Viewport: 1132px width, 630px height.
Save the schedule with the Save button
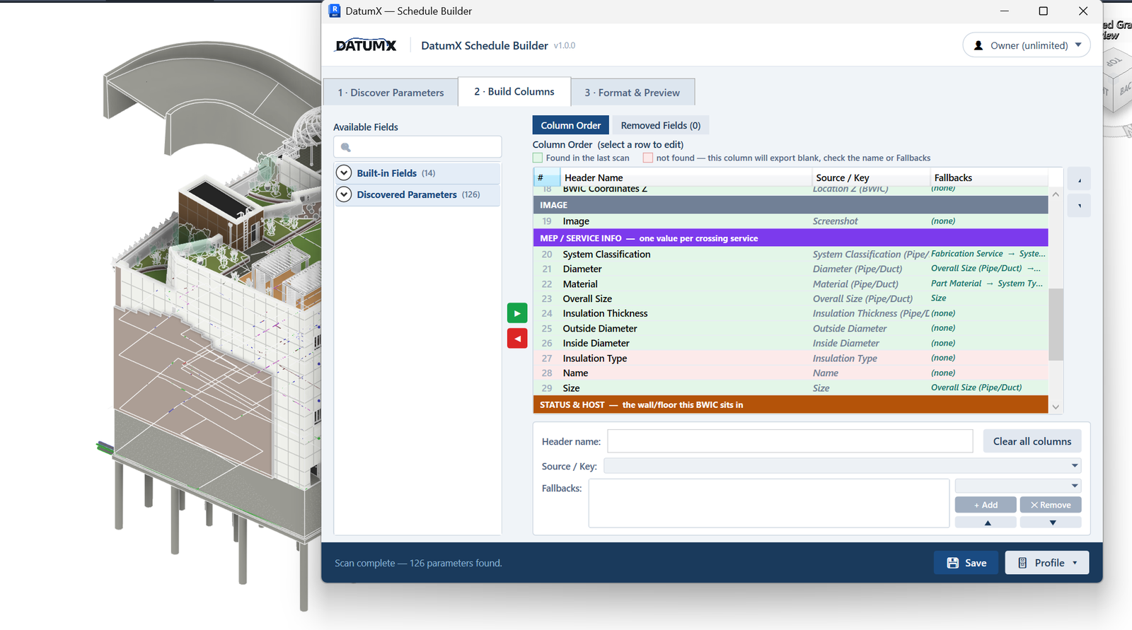966,563
